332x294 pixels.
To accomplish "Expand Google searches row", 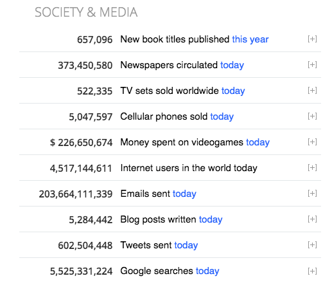I will tap(312, 271).
